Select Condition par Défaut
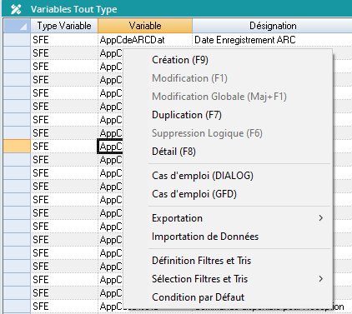352x314 pixels. (198, 297)
